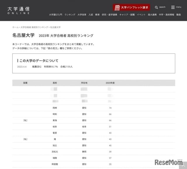
Task: Click the 高校 column header
Action: (55, 83)
